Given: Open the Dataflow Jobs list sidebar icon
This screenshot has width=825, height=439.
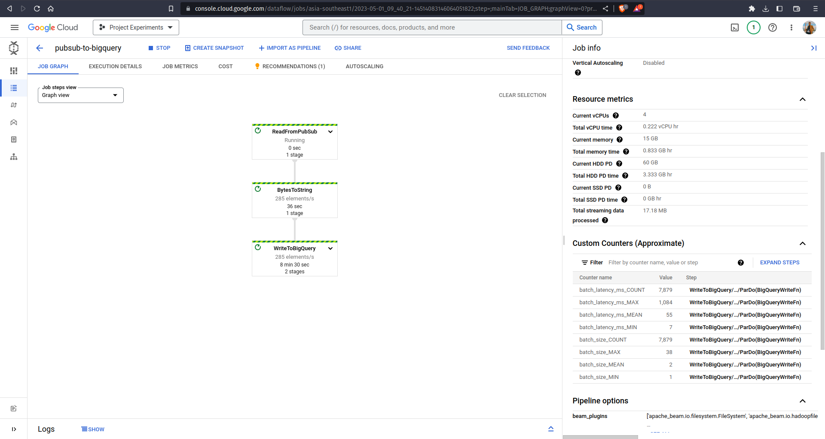Looking at the screenshot, I should pos(14,88).
